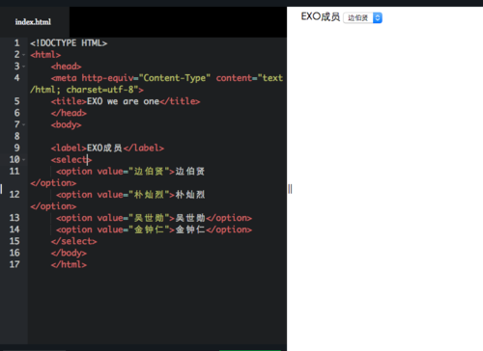Click line number 8 in the gutter

pos(16,136)
